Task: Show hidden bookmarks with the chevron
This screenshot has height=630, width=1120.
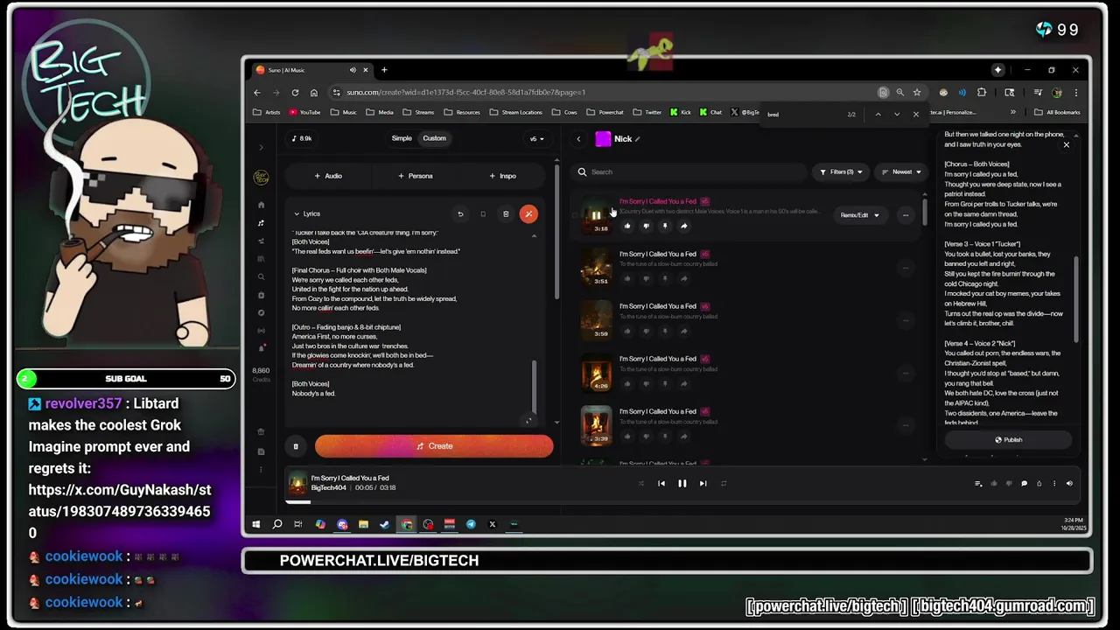Action: [1013, 112]
